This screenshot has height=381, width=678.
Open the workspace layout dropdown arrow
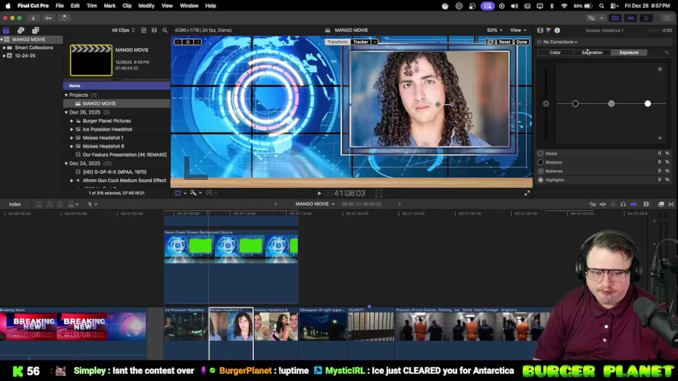click(601, 18)
